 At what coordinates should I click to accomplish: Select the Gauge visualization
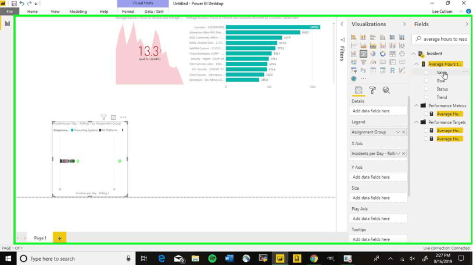[x=373, y=62]
